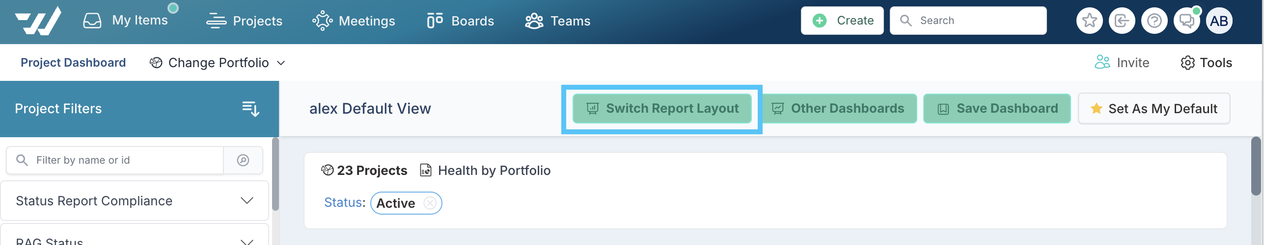The height and width of the screenshot is (245, 1264).
Task: Click the Create button
Action: pyautogui.click(x=842, y=21)
